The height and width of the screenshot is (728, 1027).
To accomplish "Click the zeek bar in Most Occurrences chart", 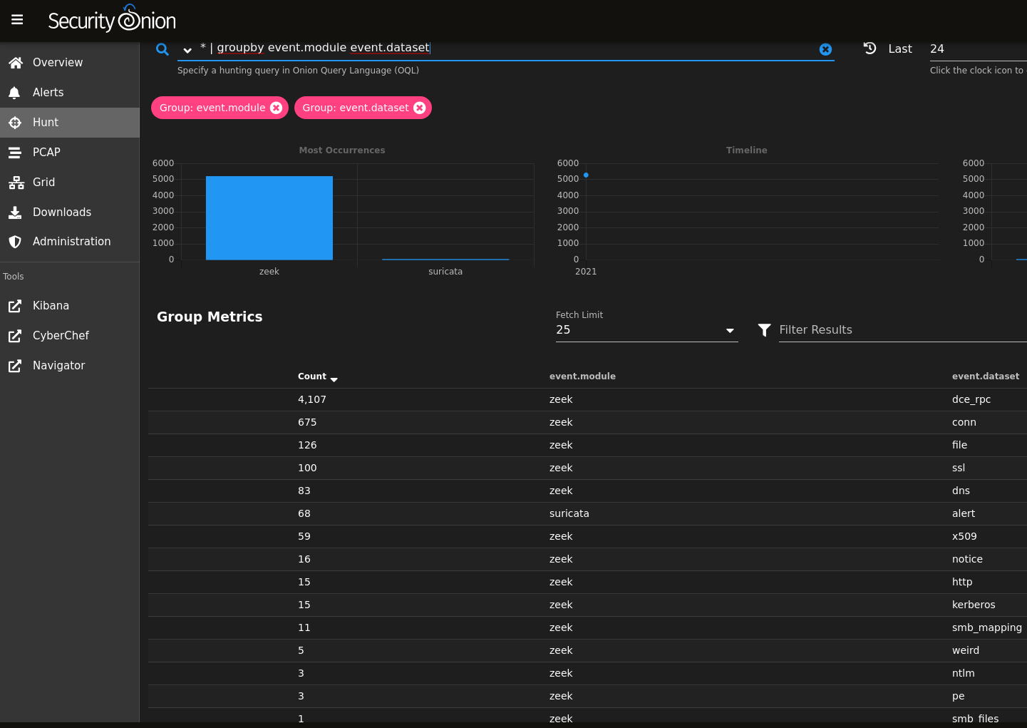I will pos(269,218).
